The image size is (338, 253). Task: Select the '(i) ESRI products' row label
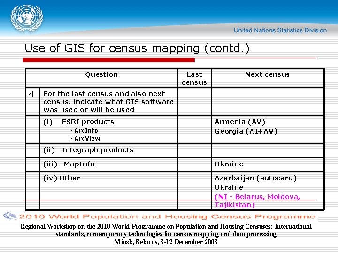[78, 122]
